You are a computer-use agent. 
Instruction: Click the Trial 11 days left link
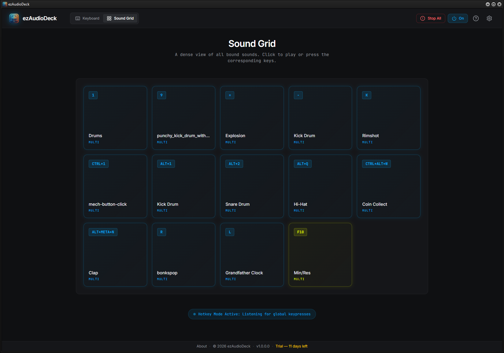(291, 346)
